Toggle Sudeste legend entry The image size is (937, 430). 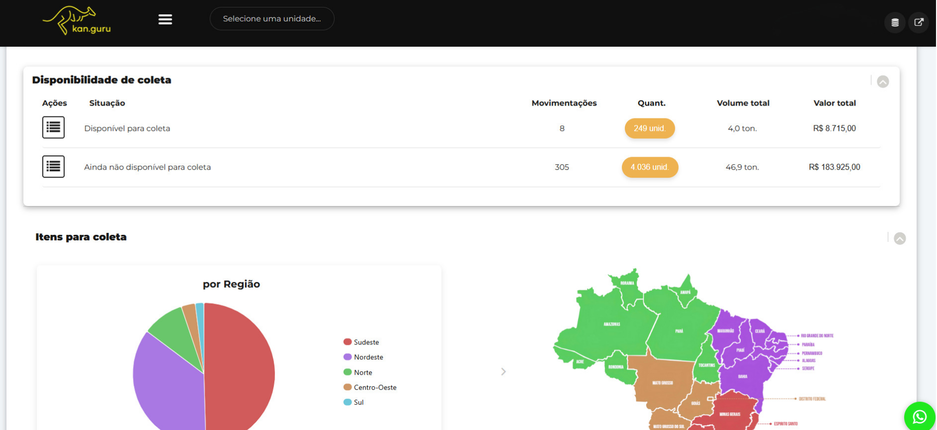(361, 342)
